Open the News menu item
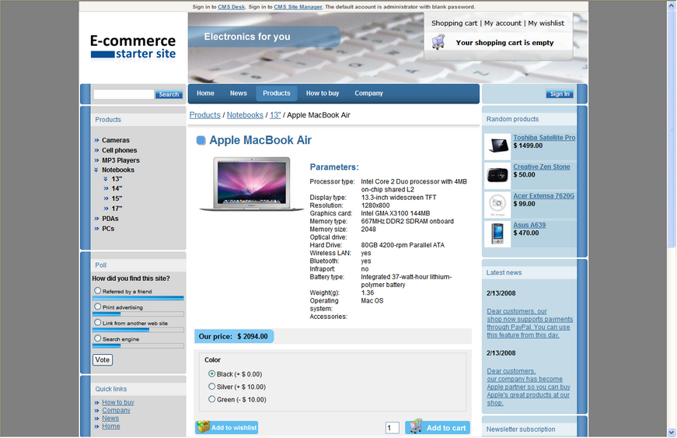The image size is (677, 438). coord(239,93)
